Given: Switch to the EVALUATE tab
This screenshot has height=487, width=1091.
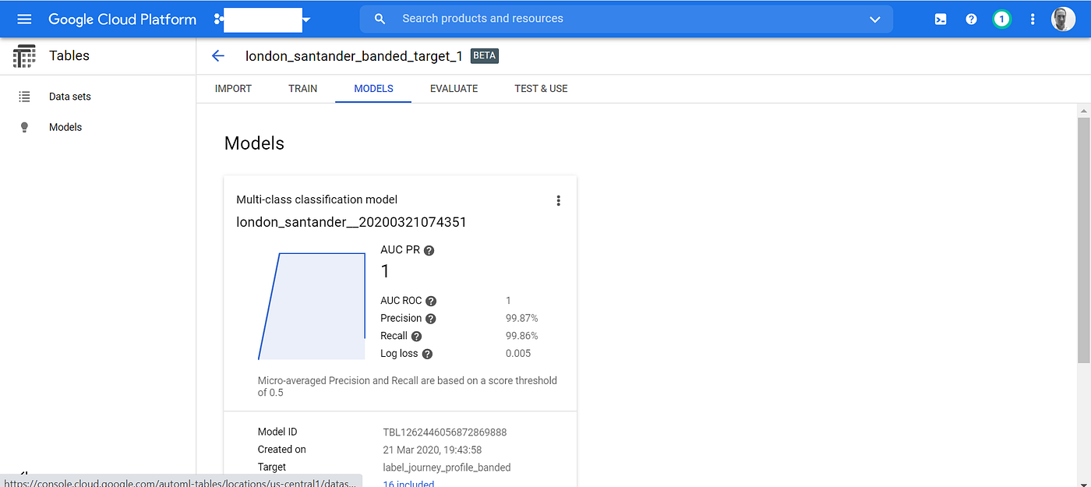Looking at the screenshot, I should tap(454, 88).
